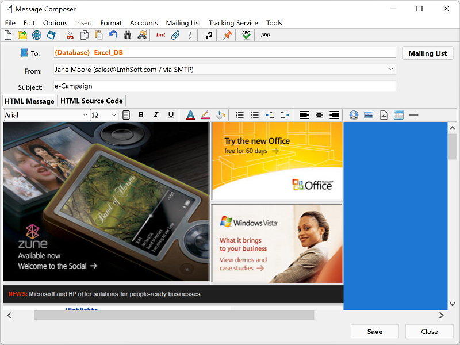
Task: Change font color with A icon
Action: [191, 115]
